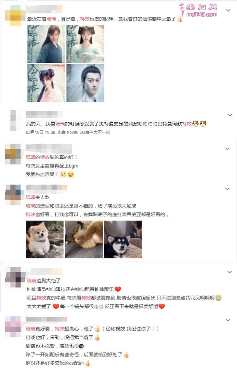Expand chevron on 这剧太绝了 post
The width and height of the screenshot is (237, 368).
[x=229, y=272]
